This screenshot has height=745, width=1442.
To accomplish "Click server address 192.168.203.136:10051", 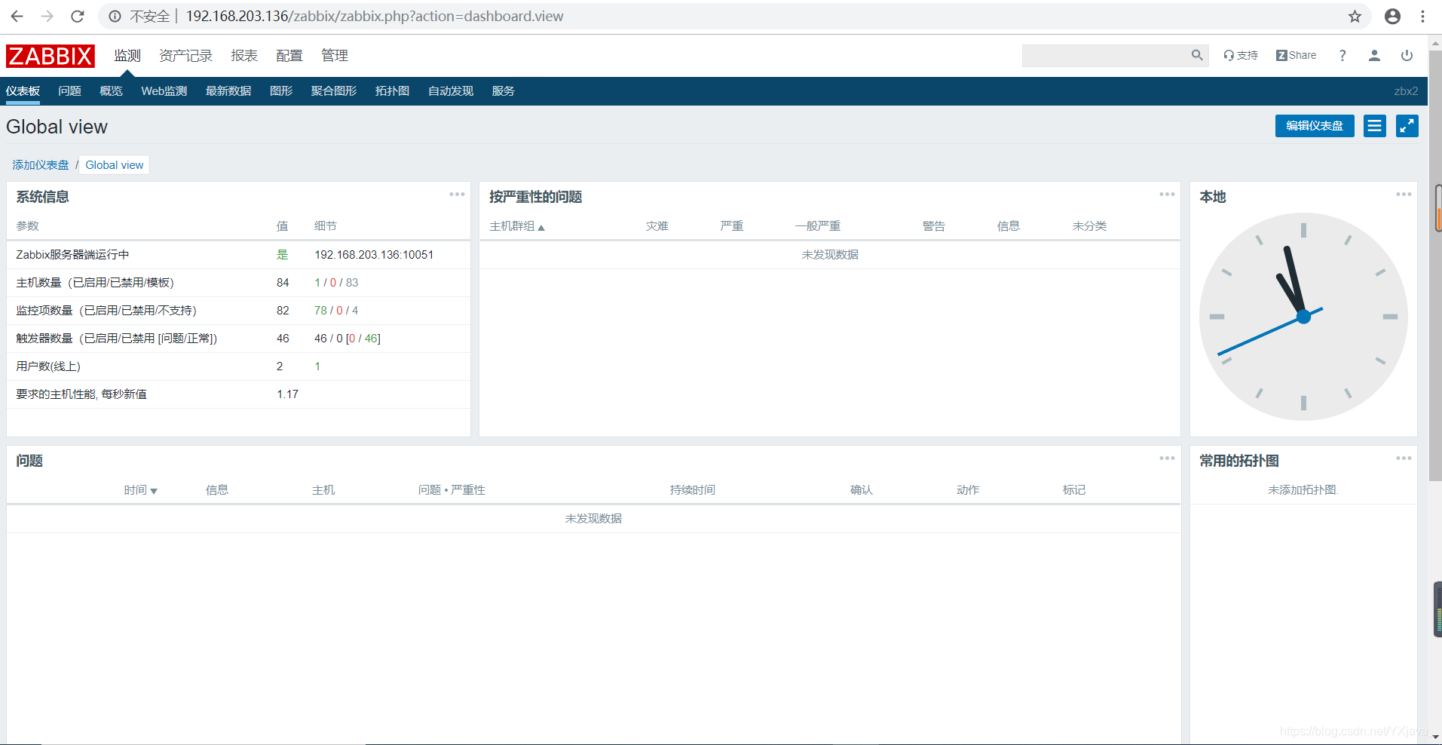I will coord(374,255).
